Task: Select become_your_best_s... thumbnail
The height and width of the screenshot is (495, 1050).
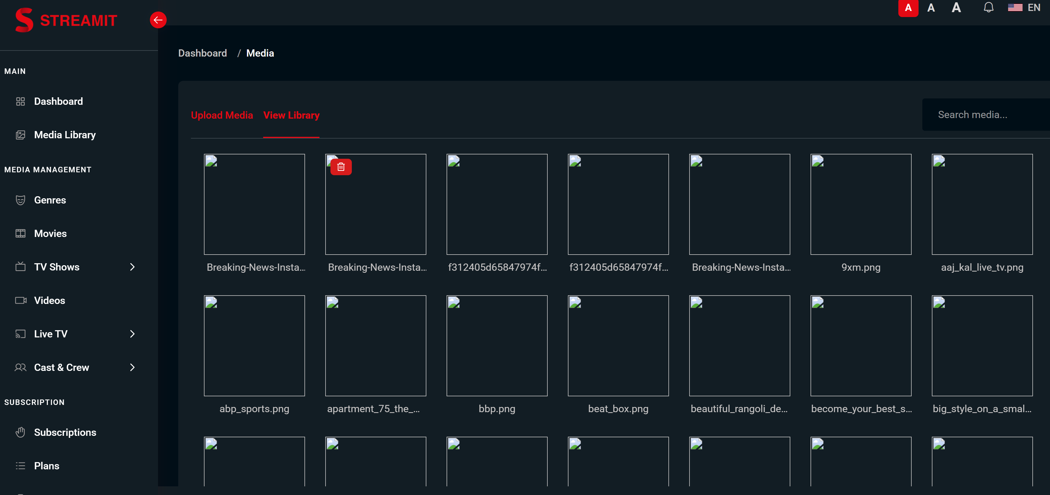Action: [x=861, y=345]
